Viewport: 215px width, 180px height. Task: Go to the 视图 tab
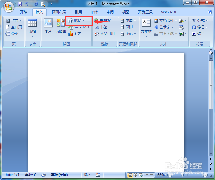(126, 12)
